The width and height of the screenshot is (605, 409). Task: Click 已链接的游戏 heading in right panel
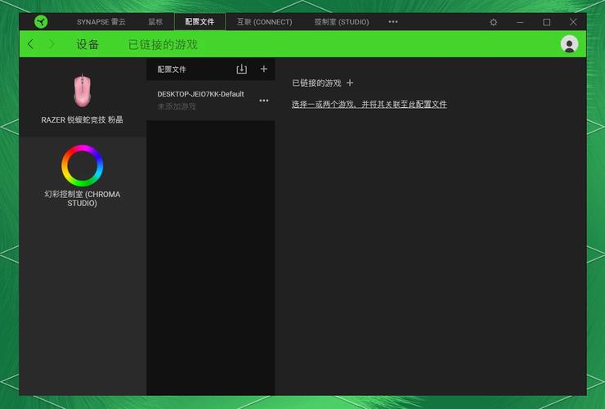point(316,83)
